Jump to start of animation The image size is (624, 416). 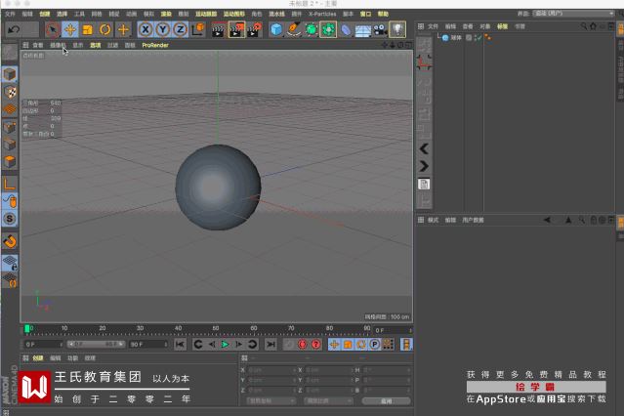(180, 345)
